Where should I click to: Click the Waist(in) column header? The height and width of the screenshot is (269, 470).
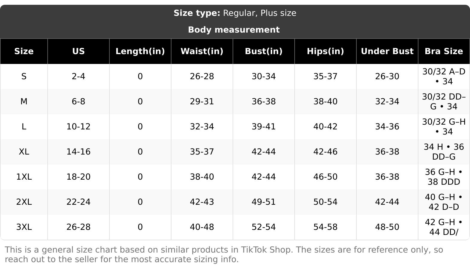(202, 51)
